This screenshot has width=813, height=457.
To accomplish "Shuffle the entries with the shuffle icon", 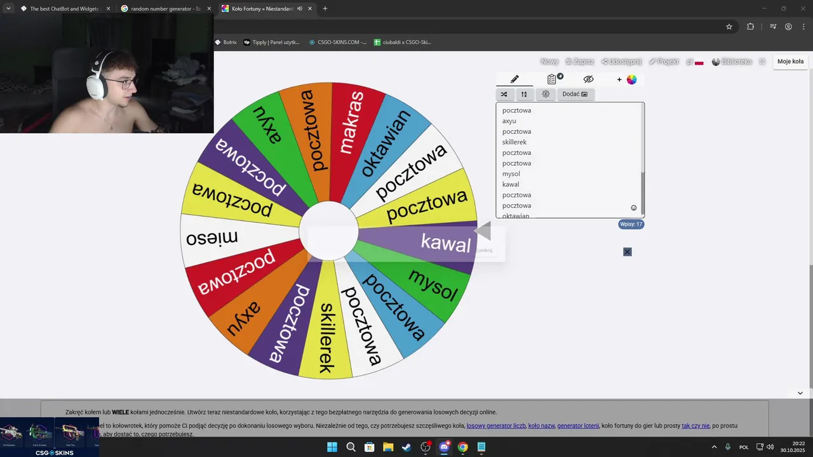I will tap(504, 94).
